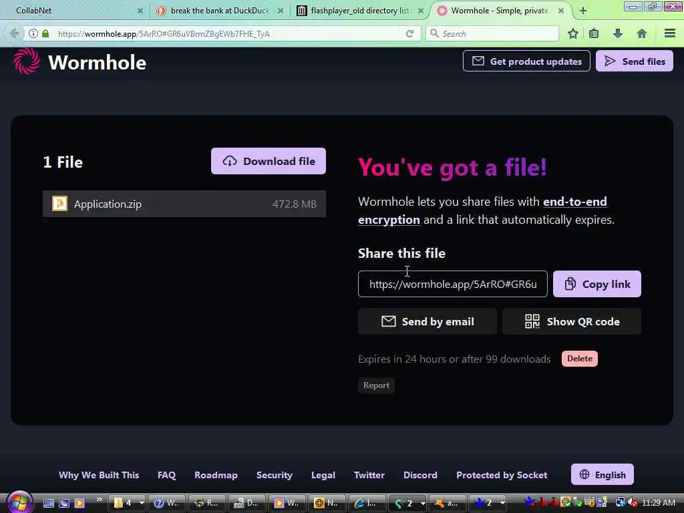Open the browser hamburger menu
The width and height of the screenshot is (684, 513).
[x=670, y=33]
